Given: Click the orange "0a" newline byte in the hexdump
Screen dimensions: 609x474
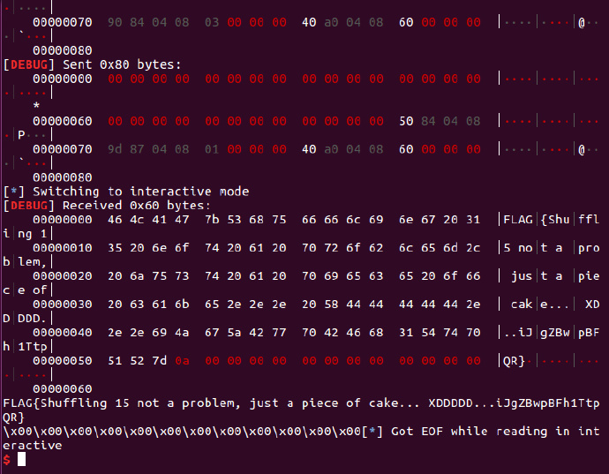Looking at the screenshot, I should [182, 361].
